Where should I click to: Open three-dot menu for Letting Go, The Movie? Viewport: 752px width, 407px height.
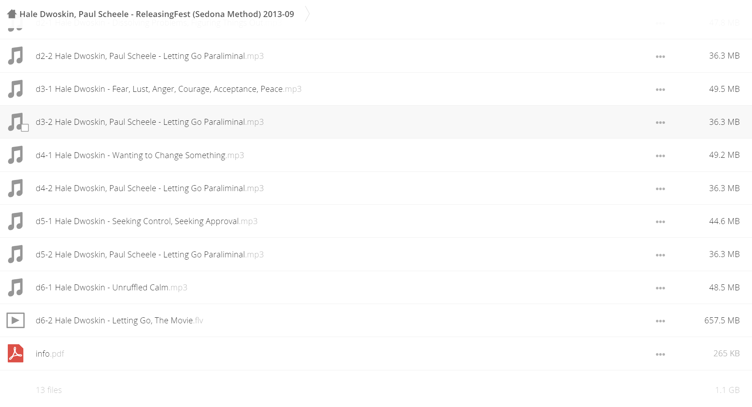pos(660,321)
